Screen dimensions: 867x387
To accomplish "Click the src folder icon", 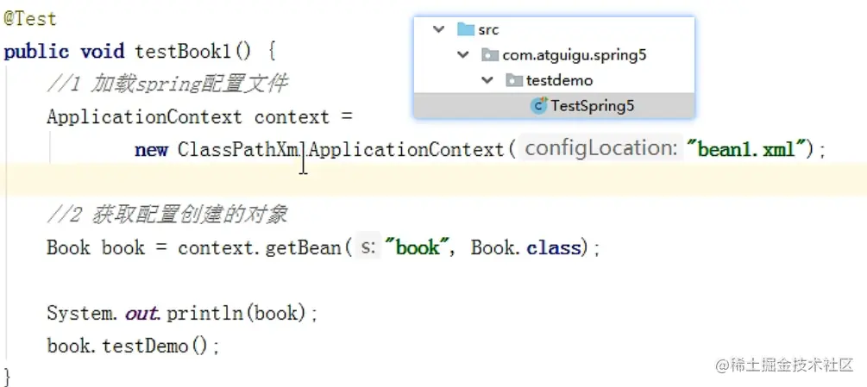I will 466,29.
